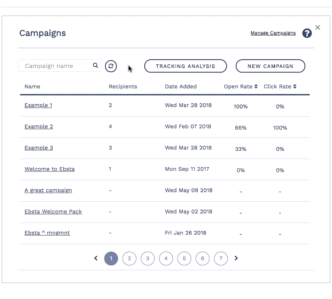Click the refresh campaigns icon
This screenshot has width=332, height=299.
coord(111,66)
